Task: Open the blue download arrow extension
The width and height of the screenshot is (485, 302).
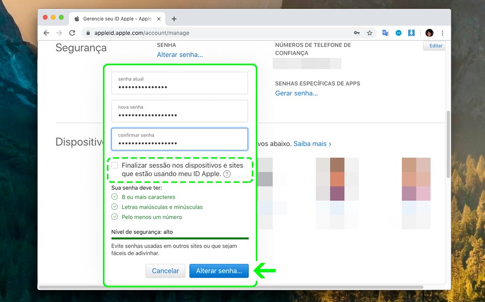Action: click(411, 33)
